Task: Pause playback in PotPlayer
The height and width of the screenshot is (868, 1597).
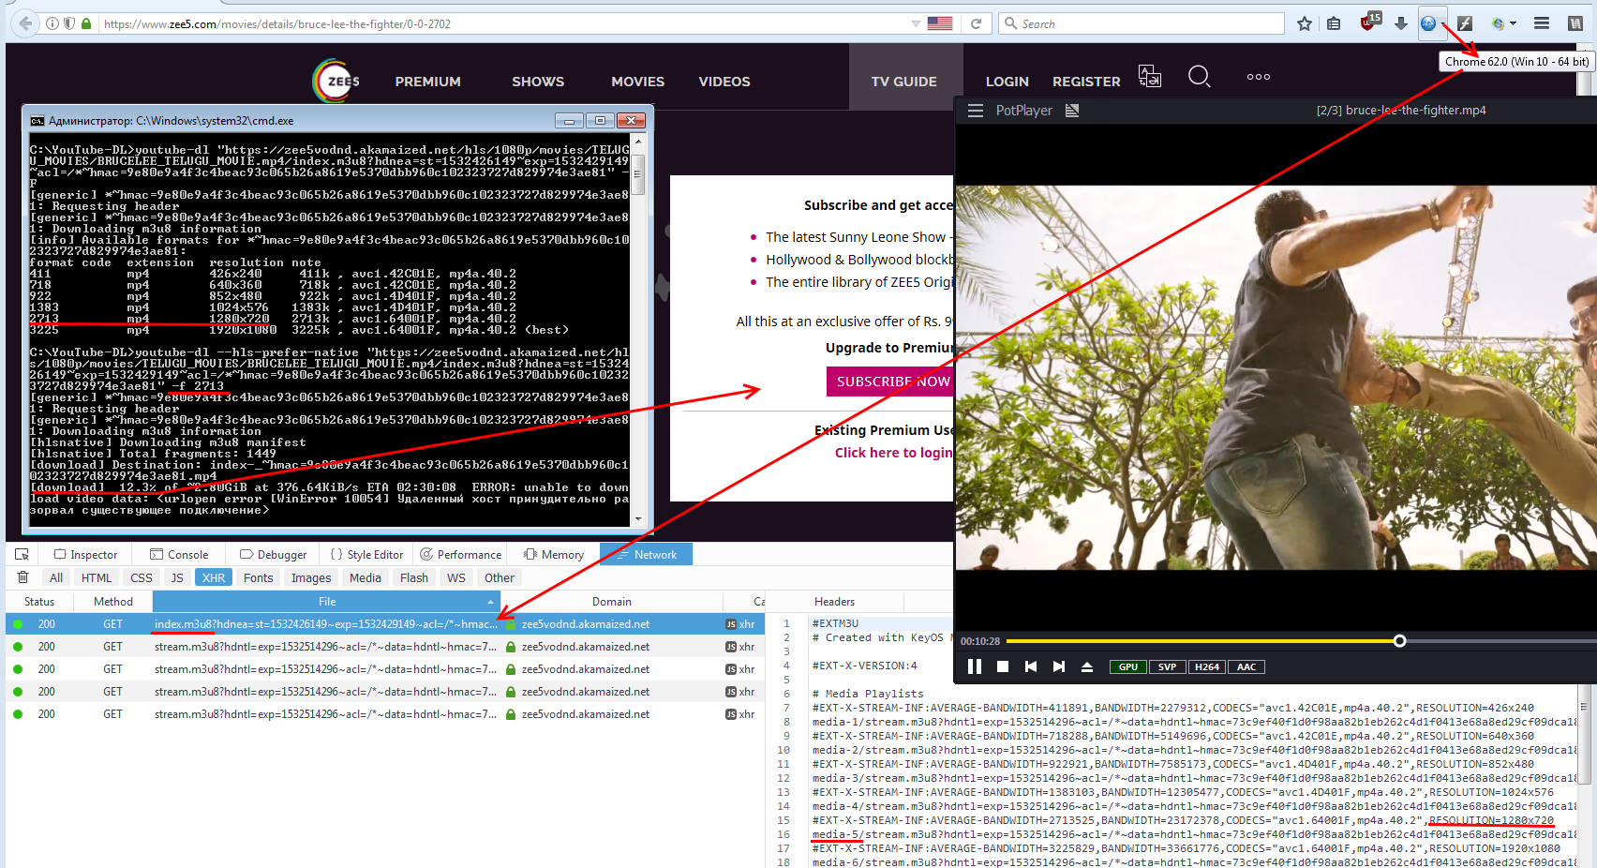Action: pyautogui.click(x=975, y=666)
